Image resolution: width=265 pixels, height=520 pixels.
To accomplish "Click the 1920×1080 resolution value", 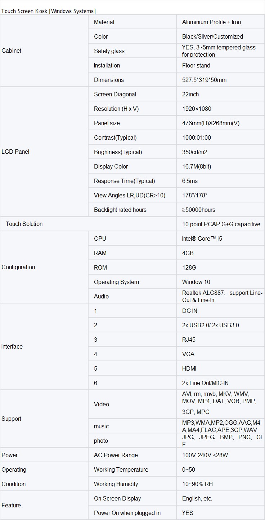I will tap(197, 109).
